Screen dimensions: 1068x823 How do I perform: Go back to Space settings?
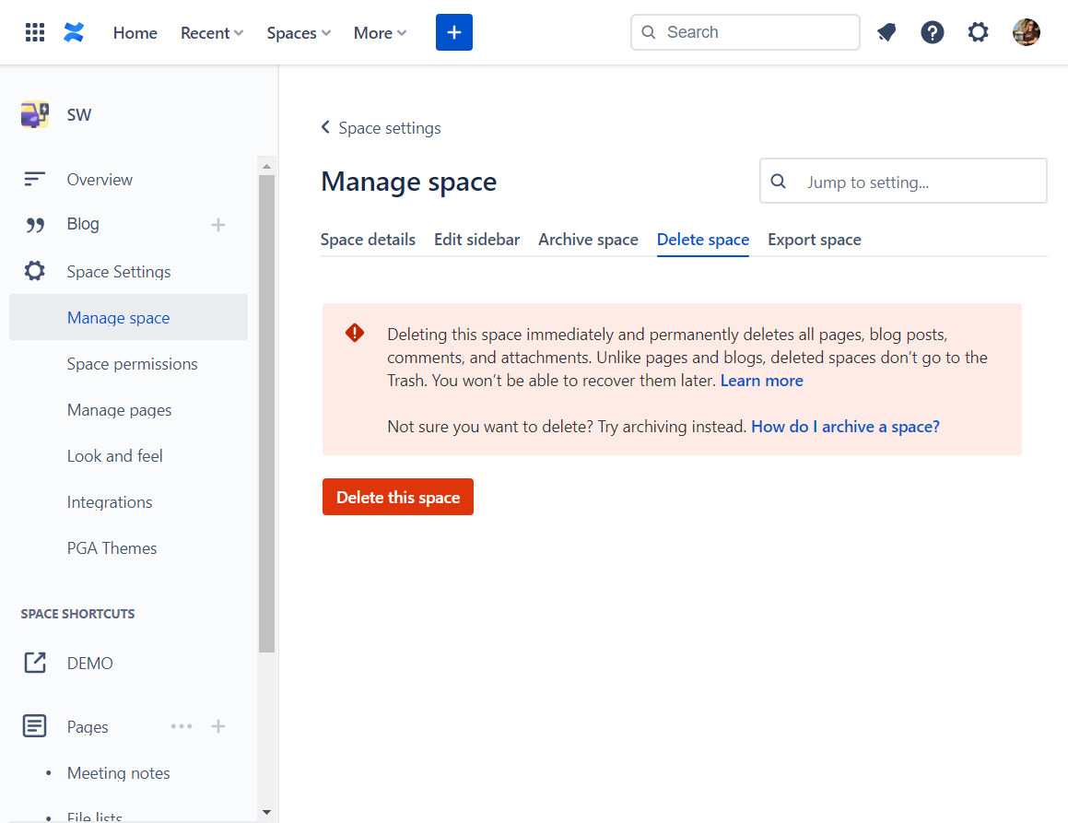tap(381, 128)
